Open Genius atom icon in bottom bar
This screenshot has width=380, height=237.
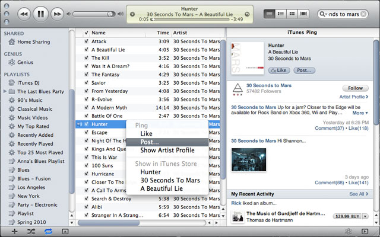click(x=349, y=231)
